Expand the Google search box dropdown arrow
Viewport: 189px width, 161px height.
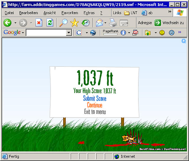point(69,33)
